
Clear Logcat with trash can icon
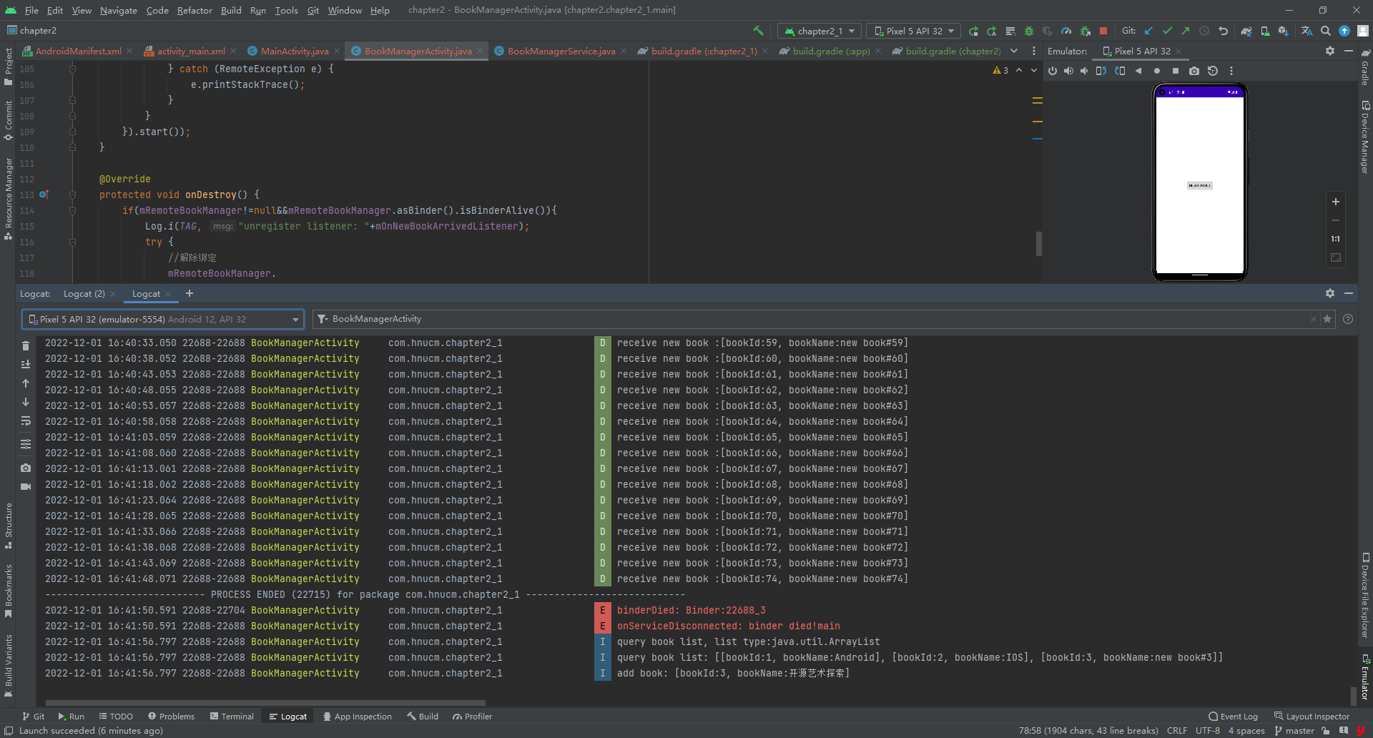(26, 346)
